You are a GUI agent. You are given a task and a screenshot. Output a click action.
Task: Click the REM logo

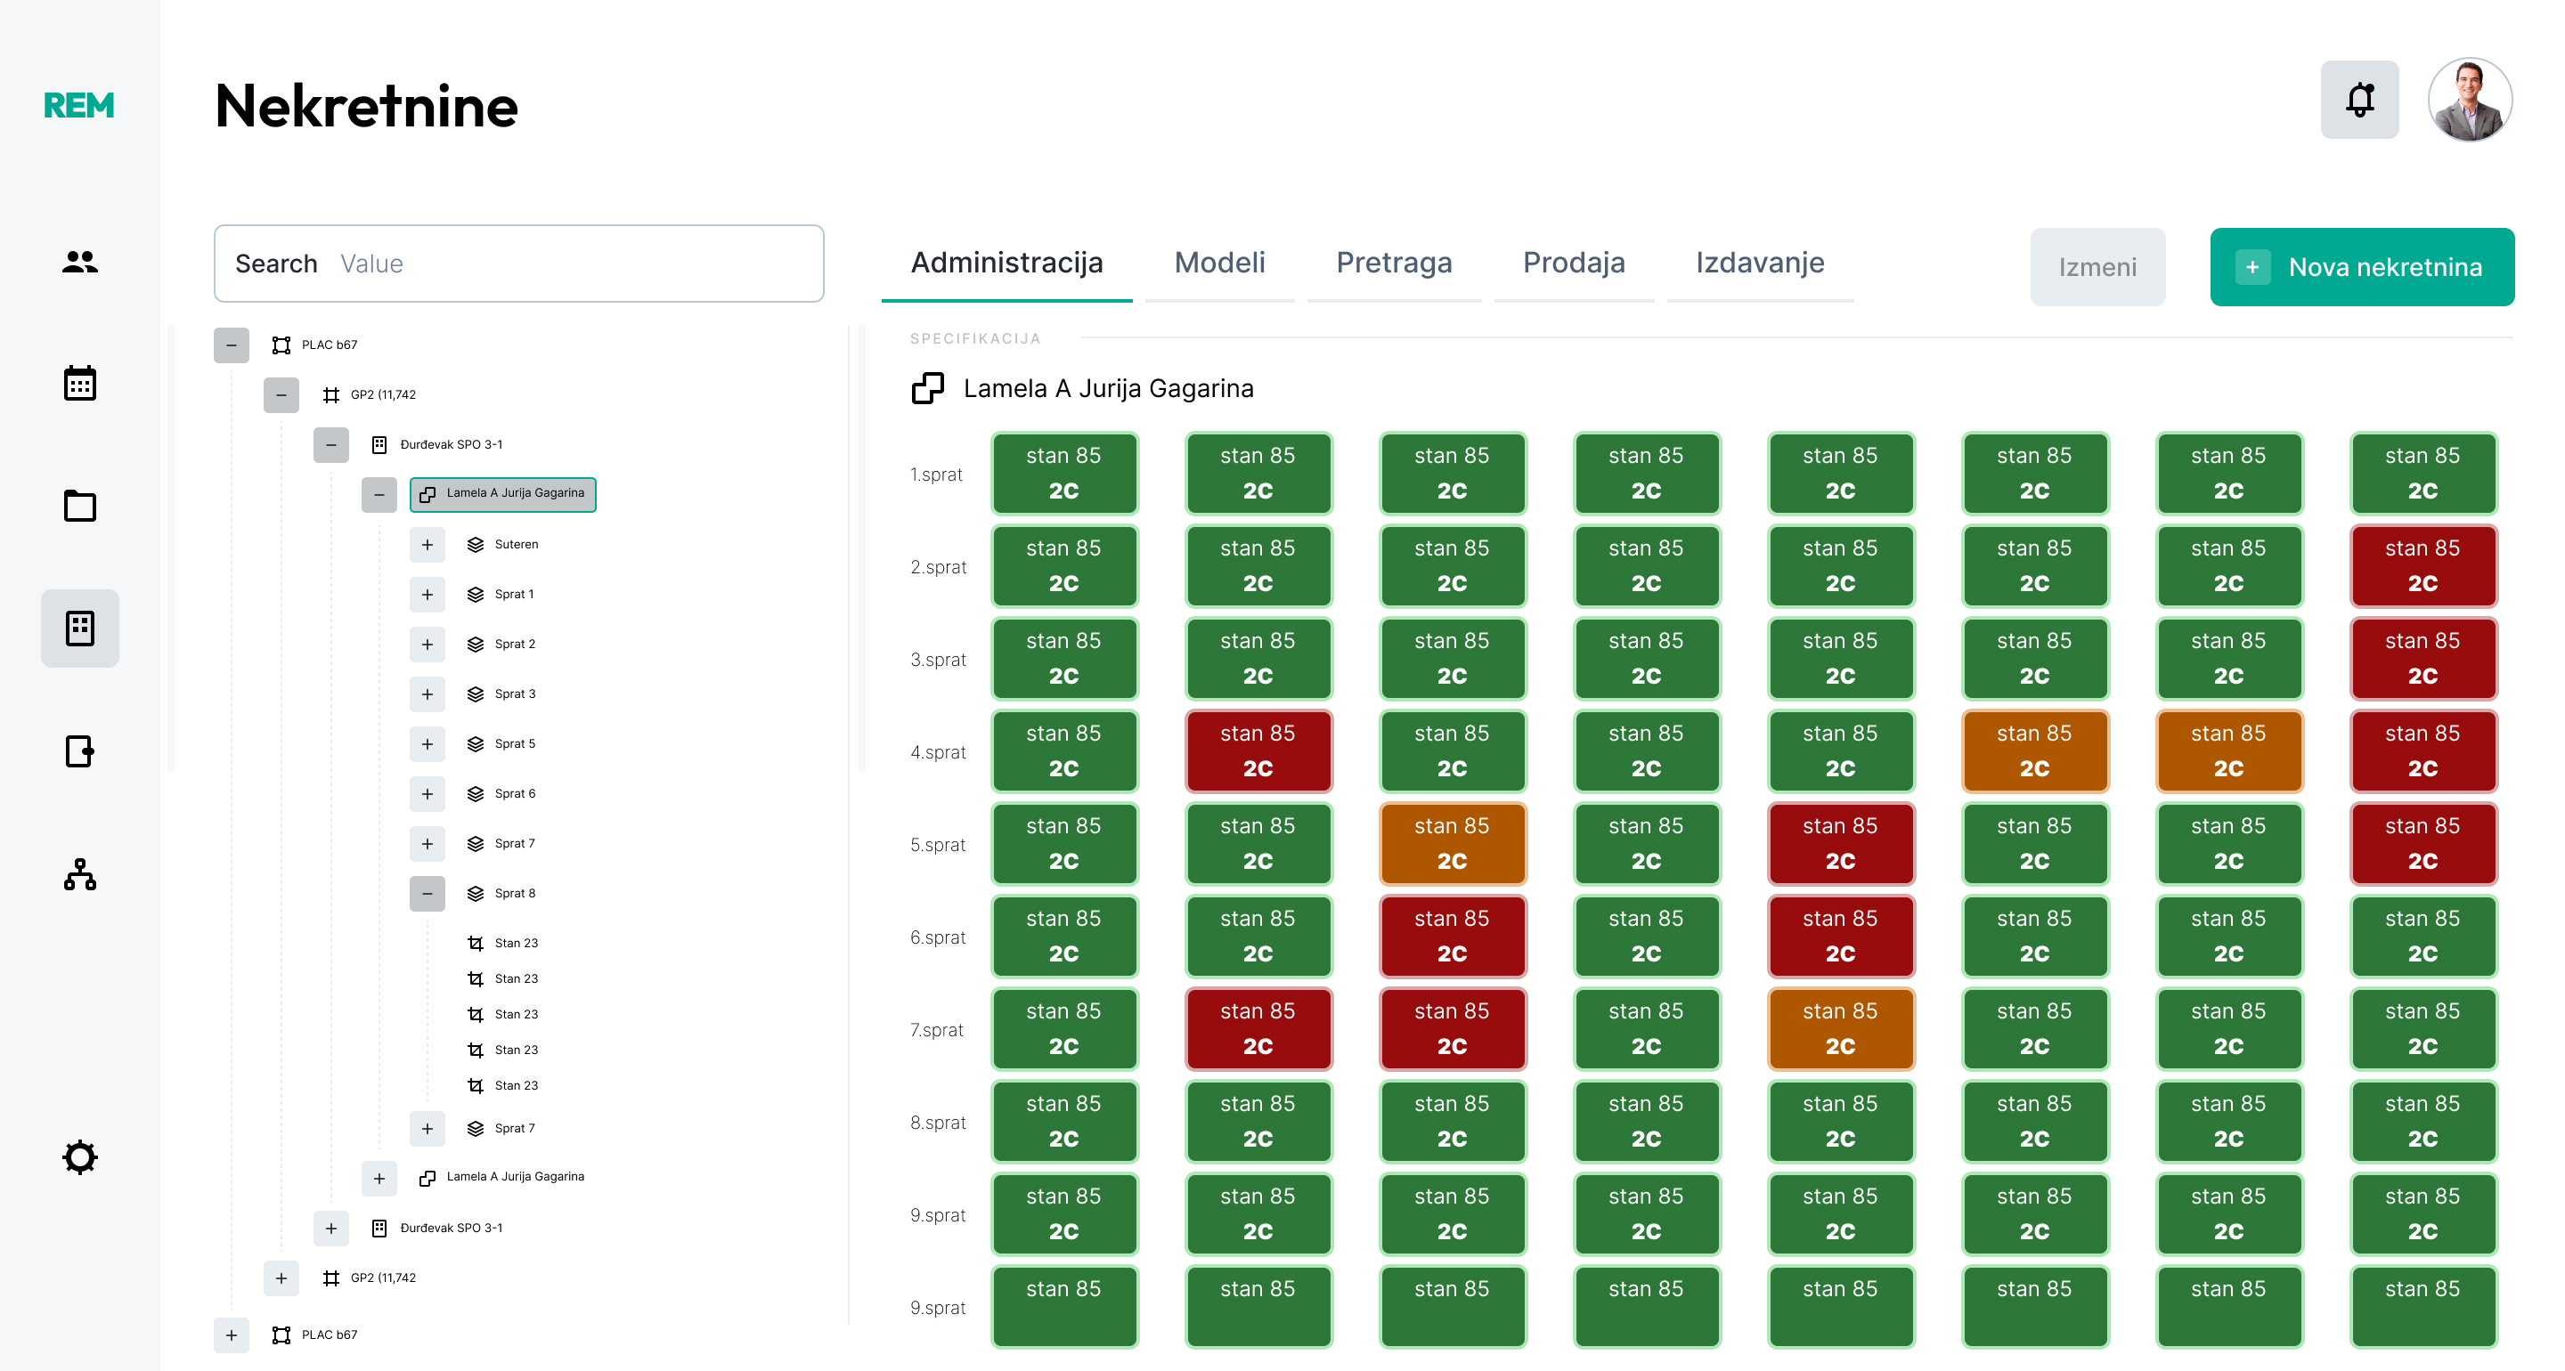pos(77,104)
